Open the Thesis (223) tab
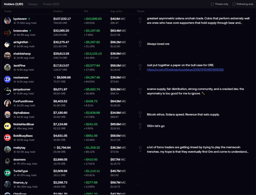 51,4
